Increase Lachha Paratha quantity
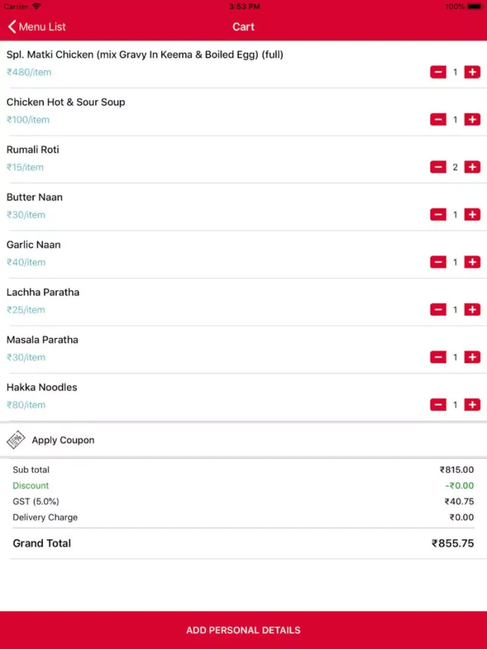This screenshot has width=487, height=649. coord(472,310)
